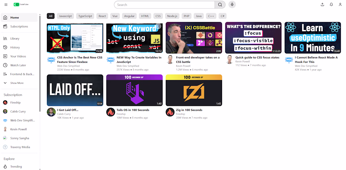Click the Frontend & Back... playlist icon
Image resolution: width=346 pixels, height=170 pixels.
5,74
